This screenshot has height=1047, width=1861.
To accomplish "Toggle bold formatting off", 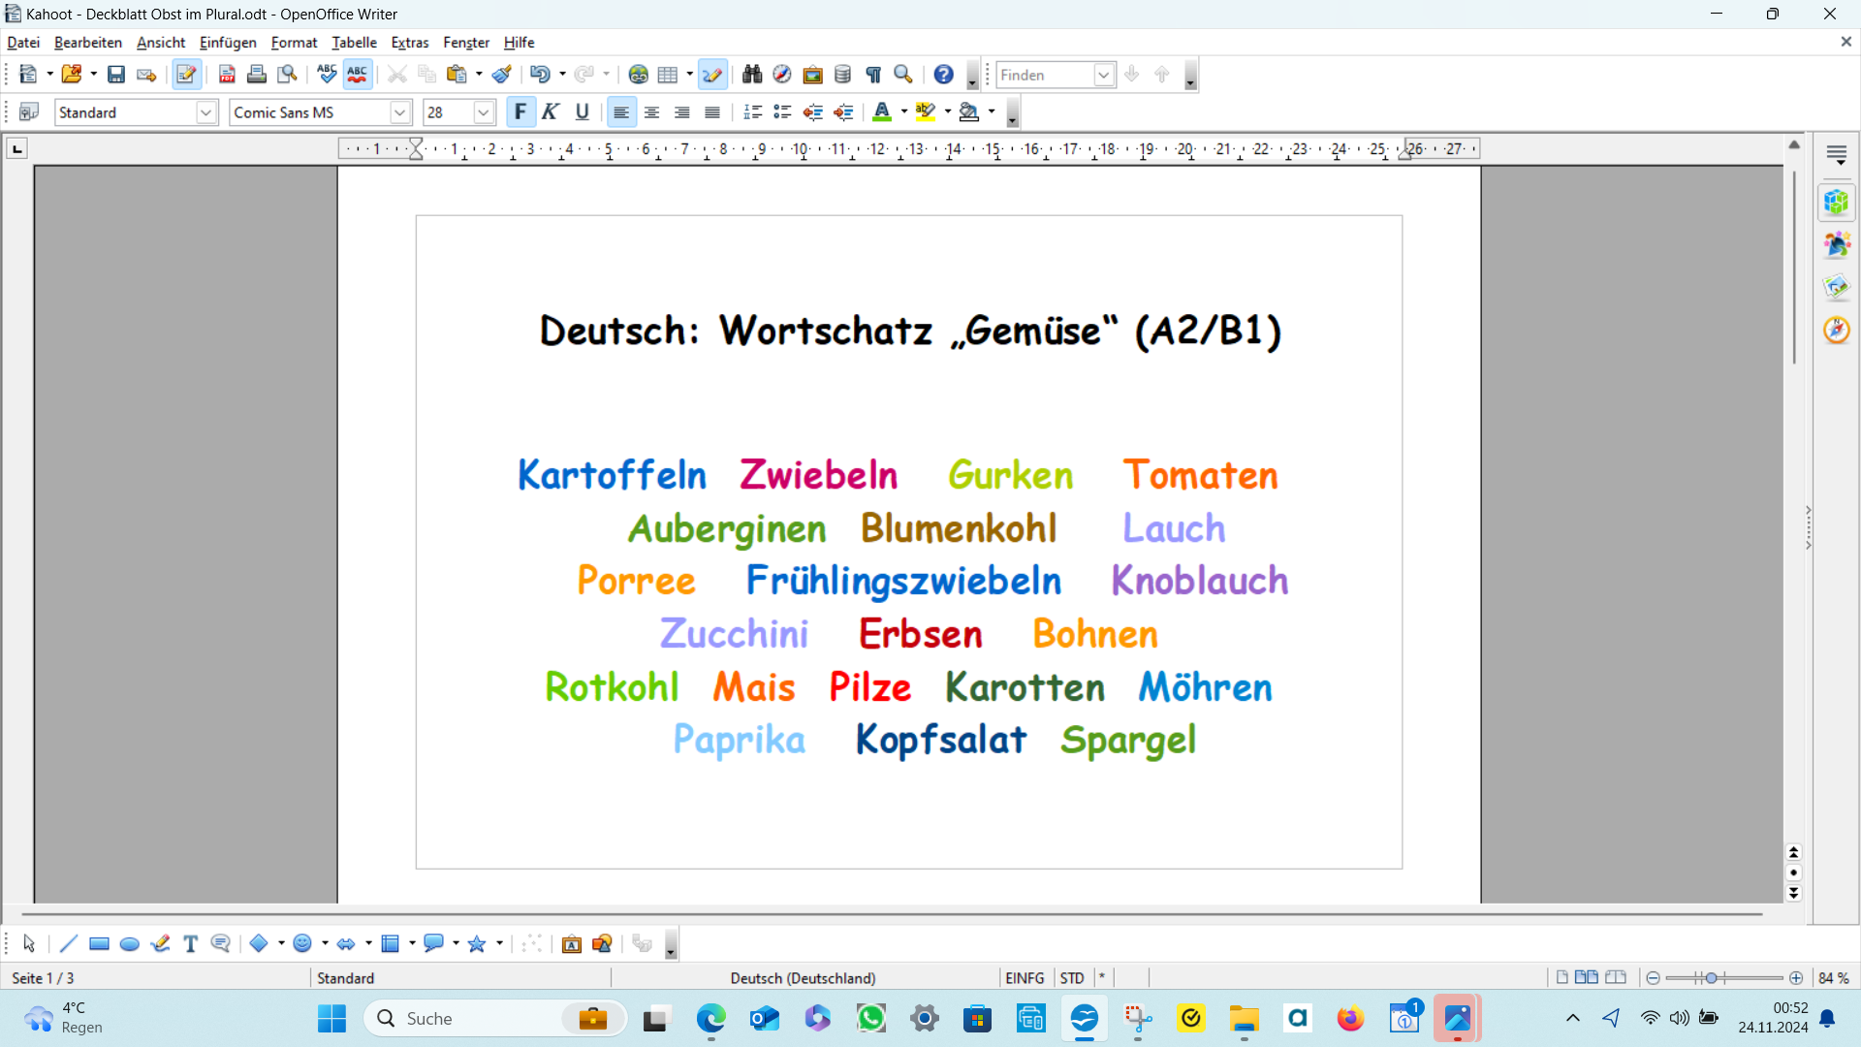I will point(520,111).
